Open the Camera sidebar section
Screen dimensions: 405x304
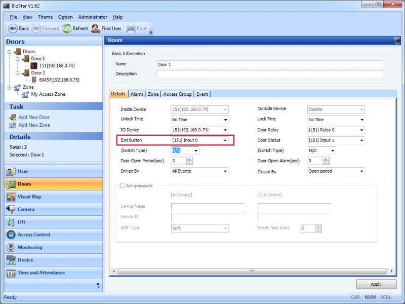click(x=26, y=209)
